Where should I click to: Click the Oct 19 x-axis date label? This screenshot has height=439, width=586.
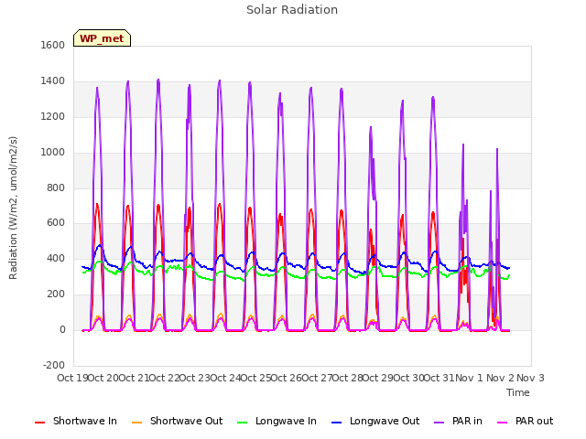tap(72, 378)
